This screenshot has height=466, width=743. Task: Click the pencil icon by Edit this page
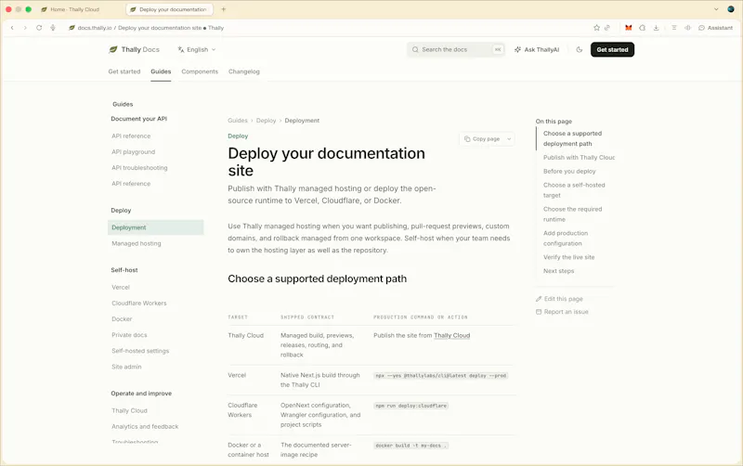click(x=539, y=299)
